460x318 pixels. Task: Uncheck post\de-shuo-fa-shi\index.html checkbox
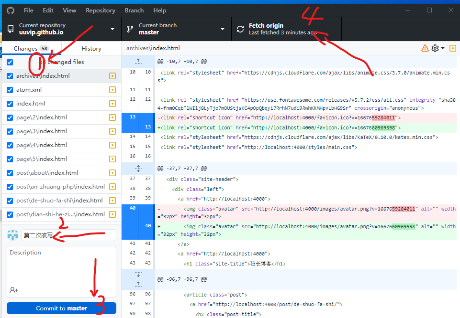click(x=10, y=201)
